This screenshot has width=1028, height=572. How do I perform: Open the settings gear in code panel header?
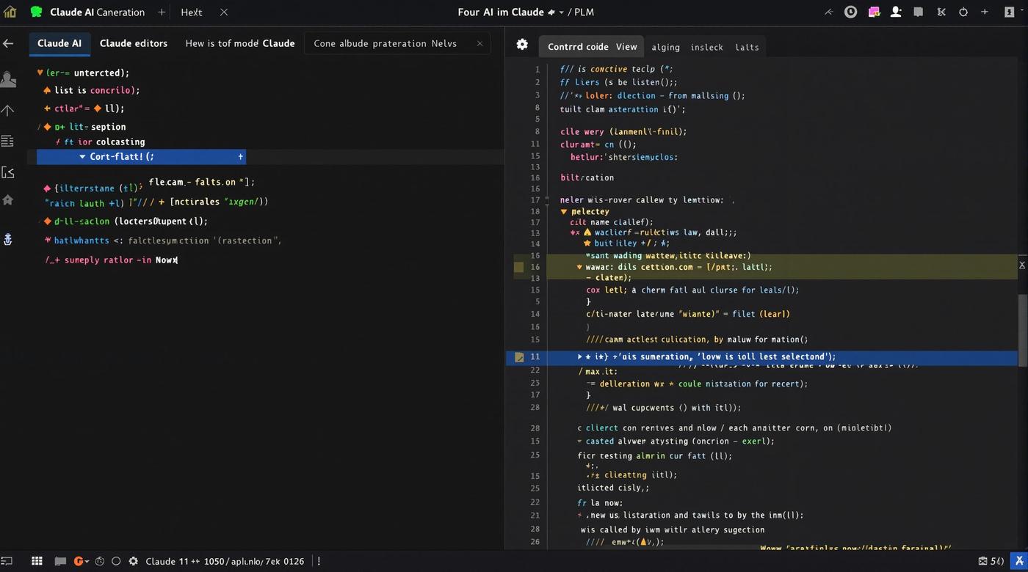522,45
